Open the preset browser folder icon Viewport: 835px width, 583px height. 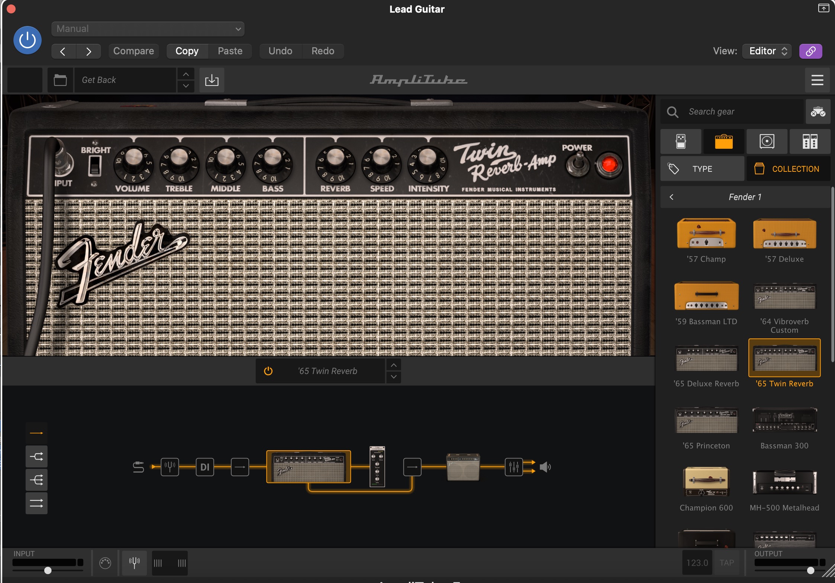[x=60, y=80]
